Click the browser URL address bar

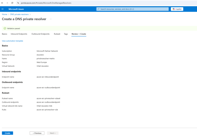click(107, 3)
